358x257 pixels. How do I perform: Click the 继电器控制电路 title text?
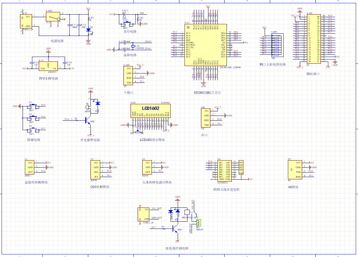pyautogui.click(x=177, y=248)
